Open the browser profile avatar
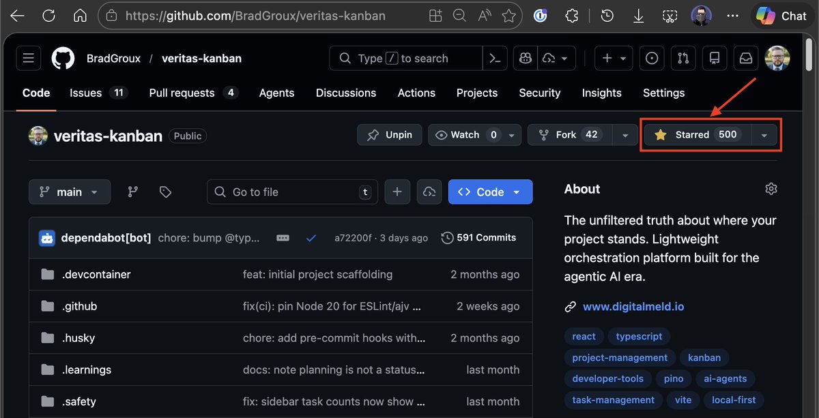The image size is (819, 418). pos(702,16)
